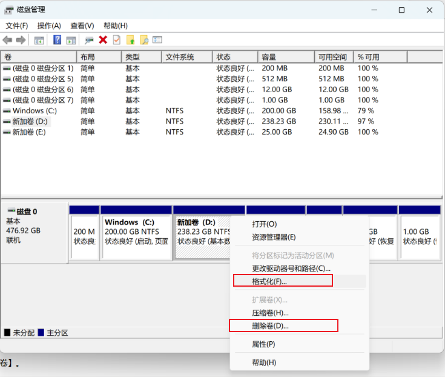Open Help via blue question-mark icon
445x377 pixels.
(x=57, y=40)
